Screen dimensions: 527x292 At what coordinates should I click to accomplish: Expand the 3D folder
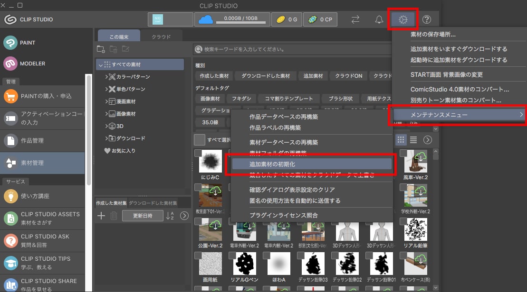pos(106,126)
